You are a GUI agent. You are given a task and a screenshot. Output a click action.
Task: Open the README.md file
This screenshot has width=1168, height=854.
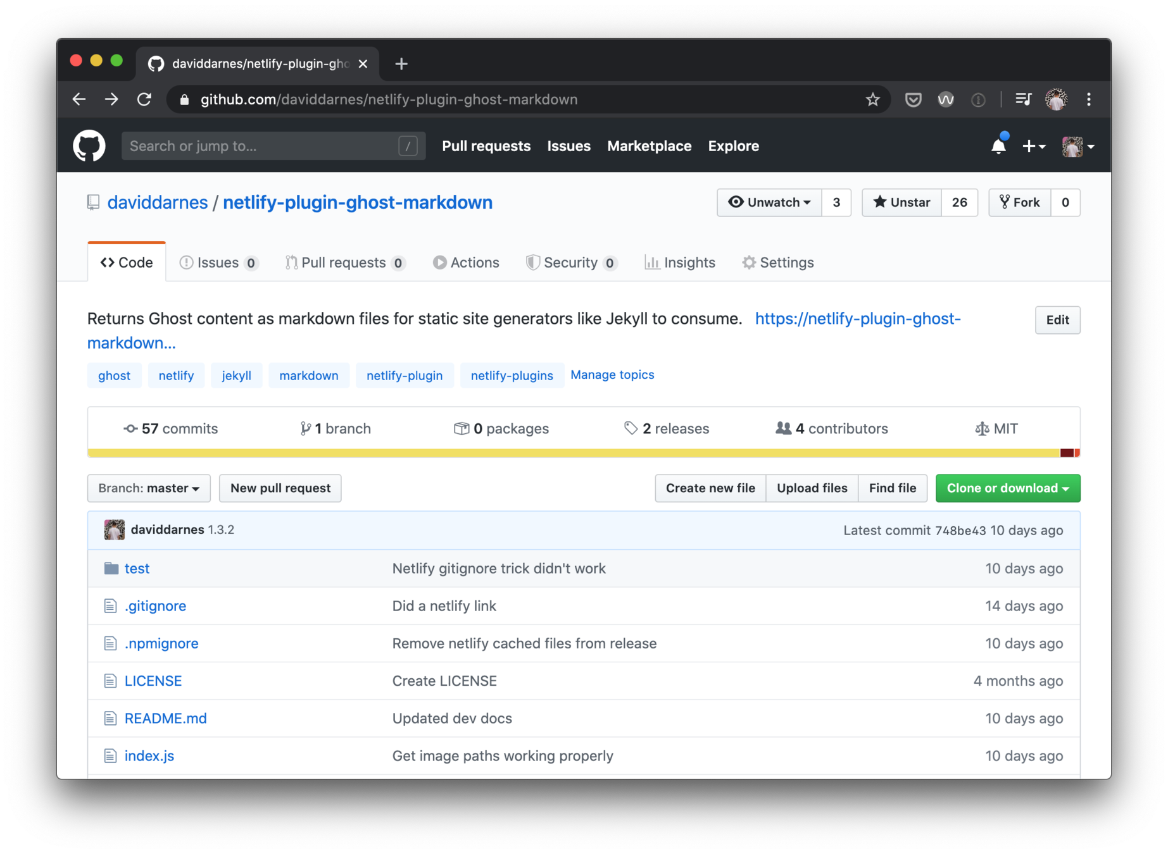click(165, 718)
